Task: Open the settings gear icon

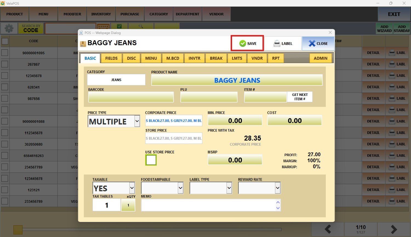Action: (9, 28)
